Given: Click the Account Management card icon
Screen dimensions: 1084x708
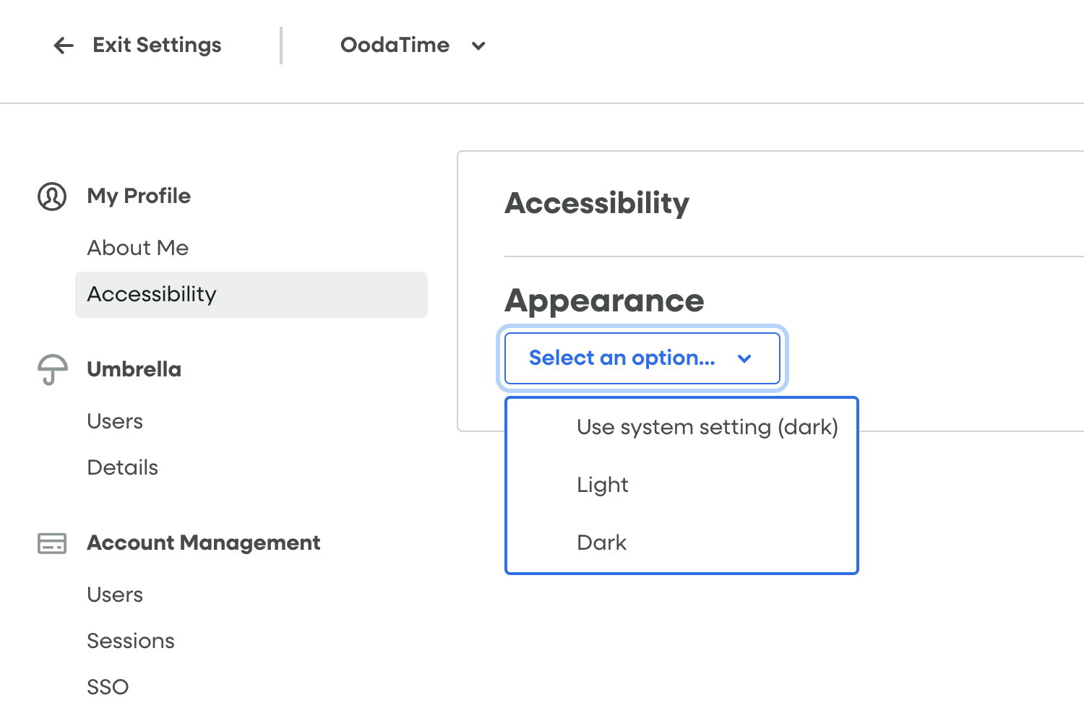Looking at the screenshot, I should 52,543.
